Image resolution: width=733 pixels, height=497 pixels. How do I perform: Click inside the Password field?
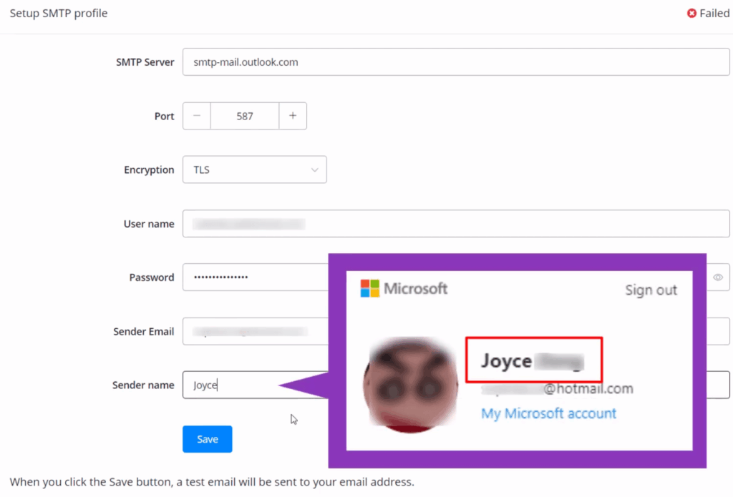(x=254, y=277)
